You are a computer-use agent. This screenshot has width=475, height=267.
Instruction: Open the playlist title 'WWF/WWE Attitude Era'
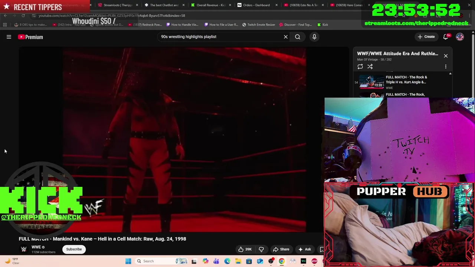tap(397, 53)
